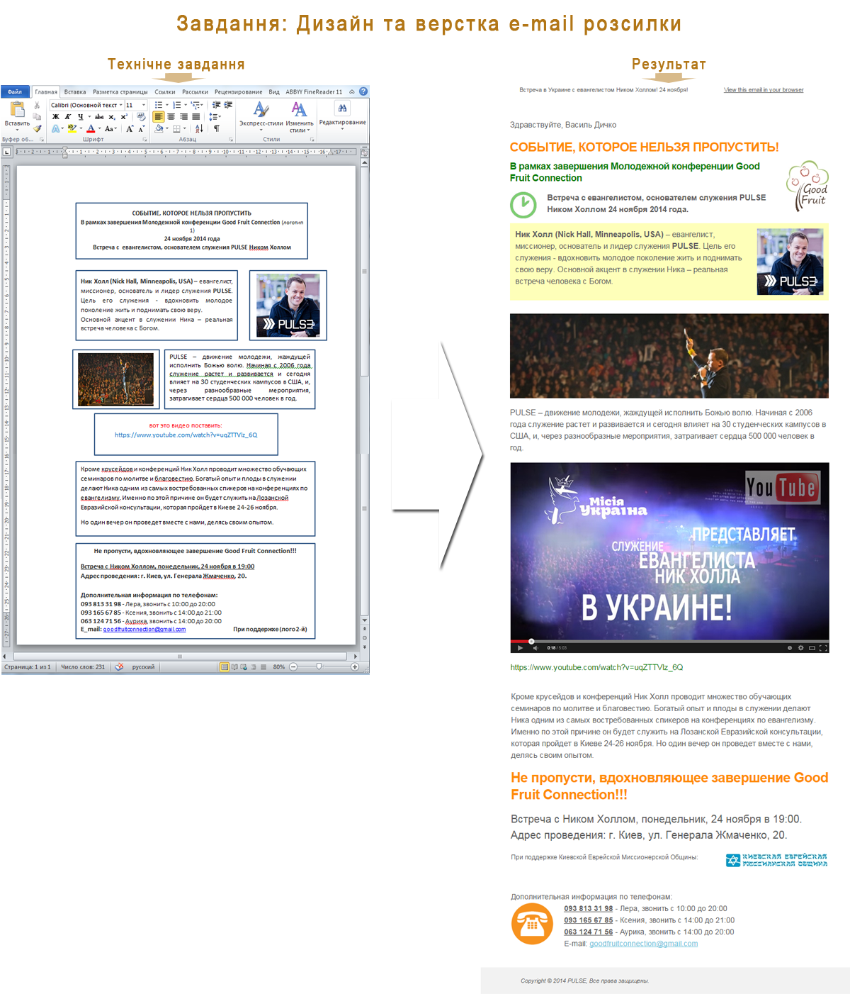Open the Шрифт dialog launcher

[144, 140]
